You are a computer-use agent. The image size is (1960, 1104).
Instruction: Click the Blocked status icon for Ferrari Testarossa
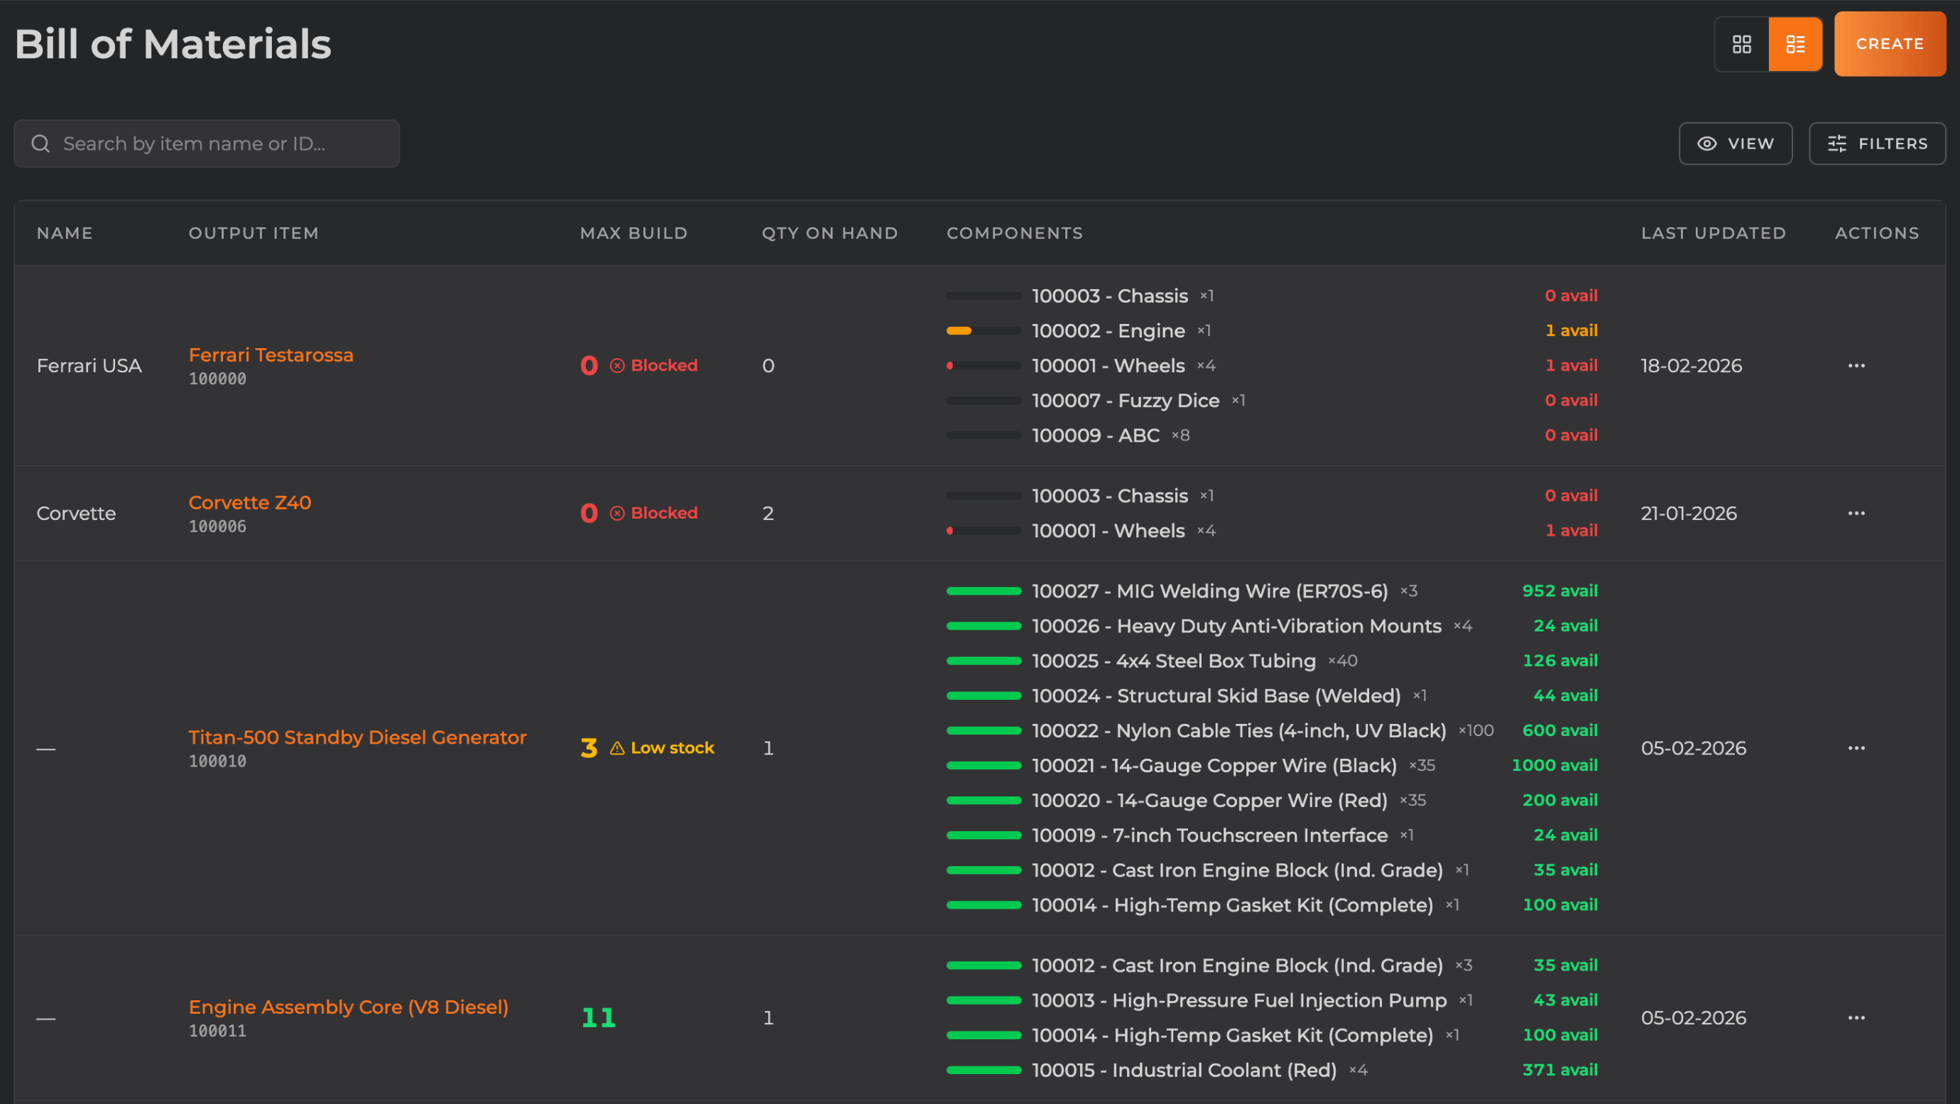[617, 365]
